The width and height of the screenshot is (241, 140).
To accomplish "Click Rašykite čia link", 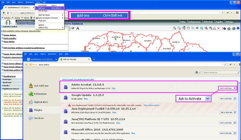I will click(77, 24).
